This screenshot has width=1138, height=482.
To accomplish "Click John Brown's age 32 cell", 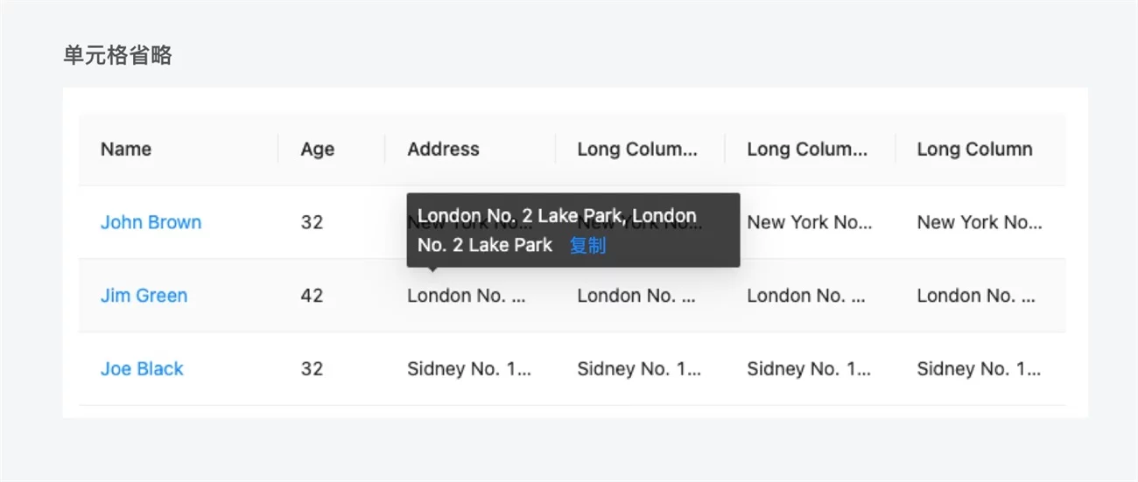I will (312, 222).
